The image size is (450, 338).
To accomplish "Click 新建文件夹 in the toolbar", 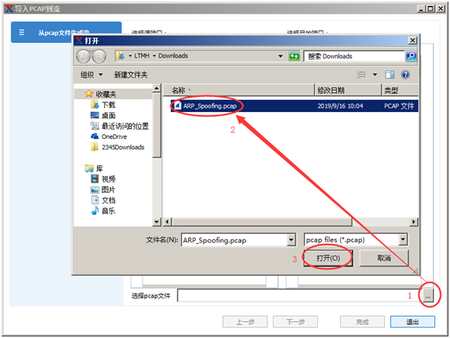I will [131, 75].
